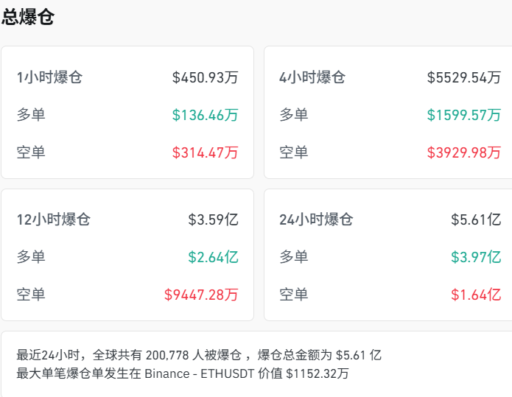512x397 pixels.
Task: Click the 12-hour long value $2.64亿
Action: pyautogui.click(x=213, y=257)
